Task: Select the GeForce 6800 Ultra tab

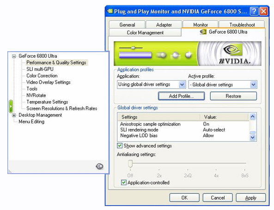Action: 224,32
